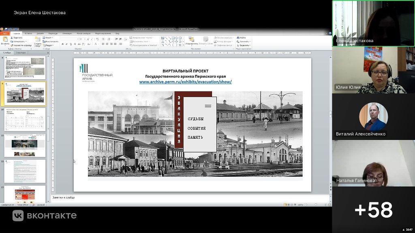Toggle italic (К) text formatting

coord(66,44)
